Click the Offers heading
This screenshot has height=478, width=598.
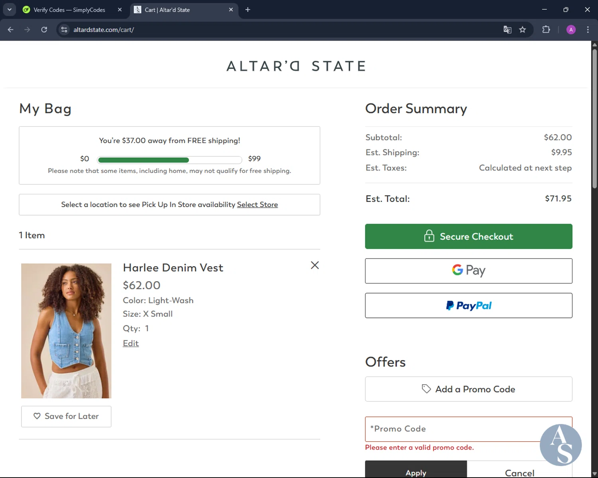[385, 362]
